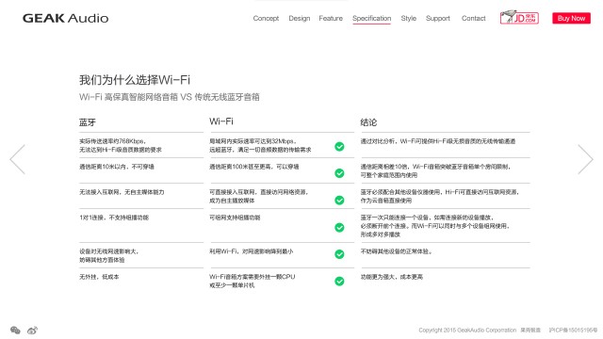Click the ICP备 registration number link
Viewport: 603px width, 339px height.
573,331
